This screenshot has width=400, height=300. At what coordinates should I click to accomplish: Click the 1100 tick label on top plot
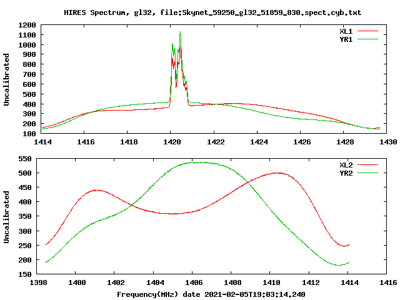pyautogui.click(x=27, y=35)
